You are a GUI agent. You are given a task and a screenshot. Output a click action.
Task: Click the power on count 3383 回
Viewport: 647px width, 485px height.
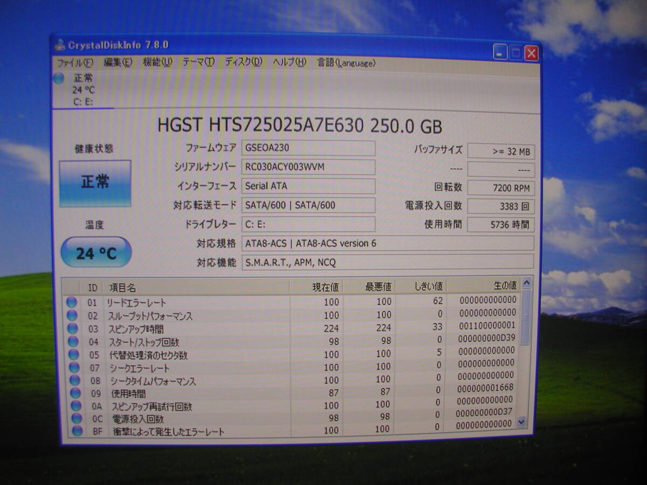point(501,206)
